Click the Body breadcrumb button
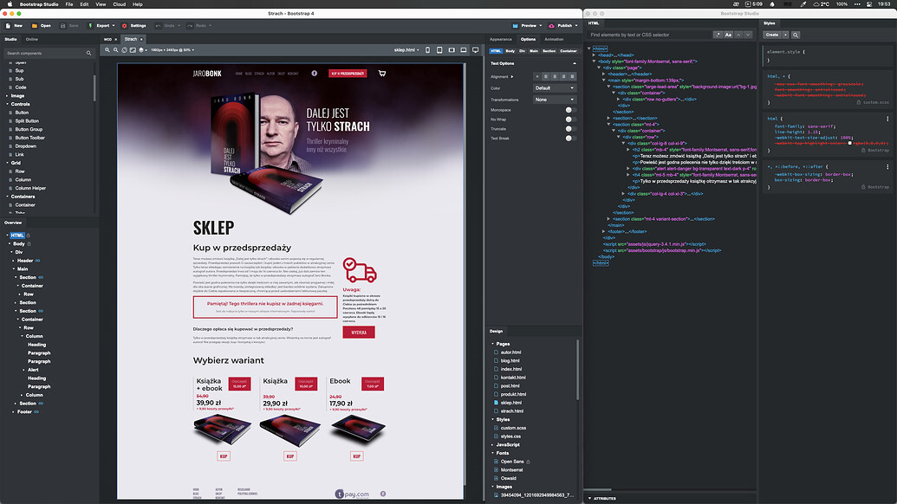The image size is (897, 504). pos(510,51)
